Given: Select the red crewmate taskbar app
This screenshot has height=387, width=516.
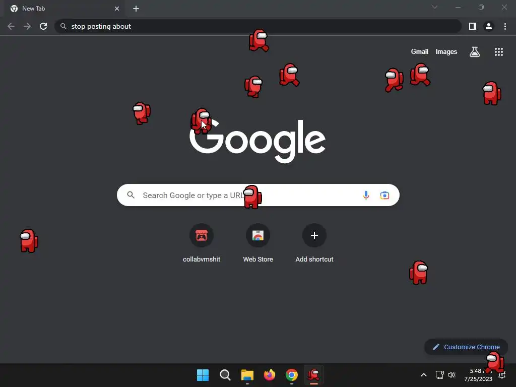Looking at the screenshot, I should coord(313,375).
